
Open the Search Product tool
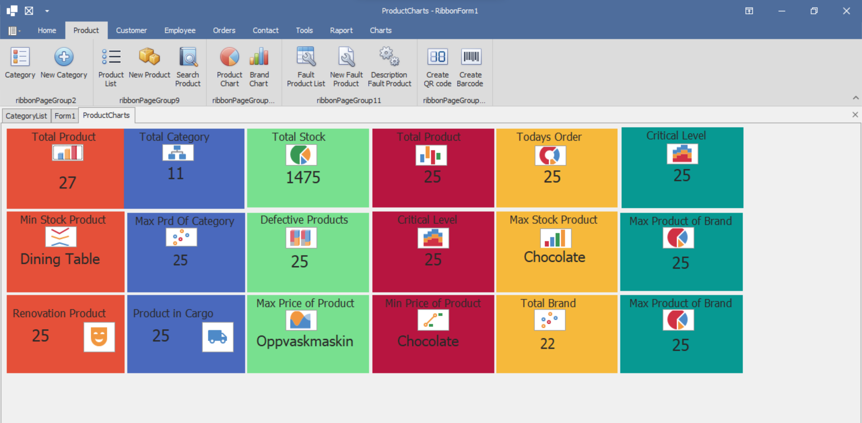click(188, 57)
